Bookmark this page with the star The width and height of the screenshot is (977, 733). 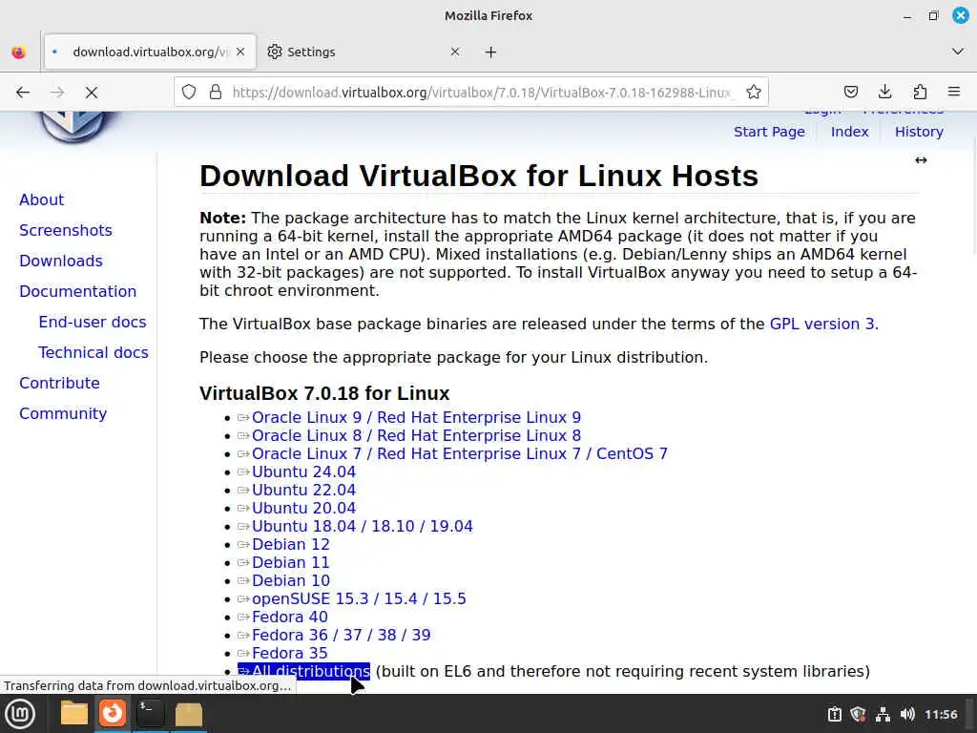[754, 93]
